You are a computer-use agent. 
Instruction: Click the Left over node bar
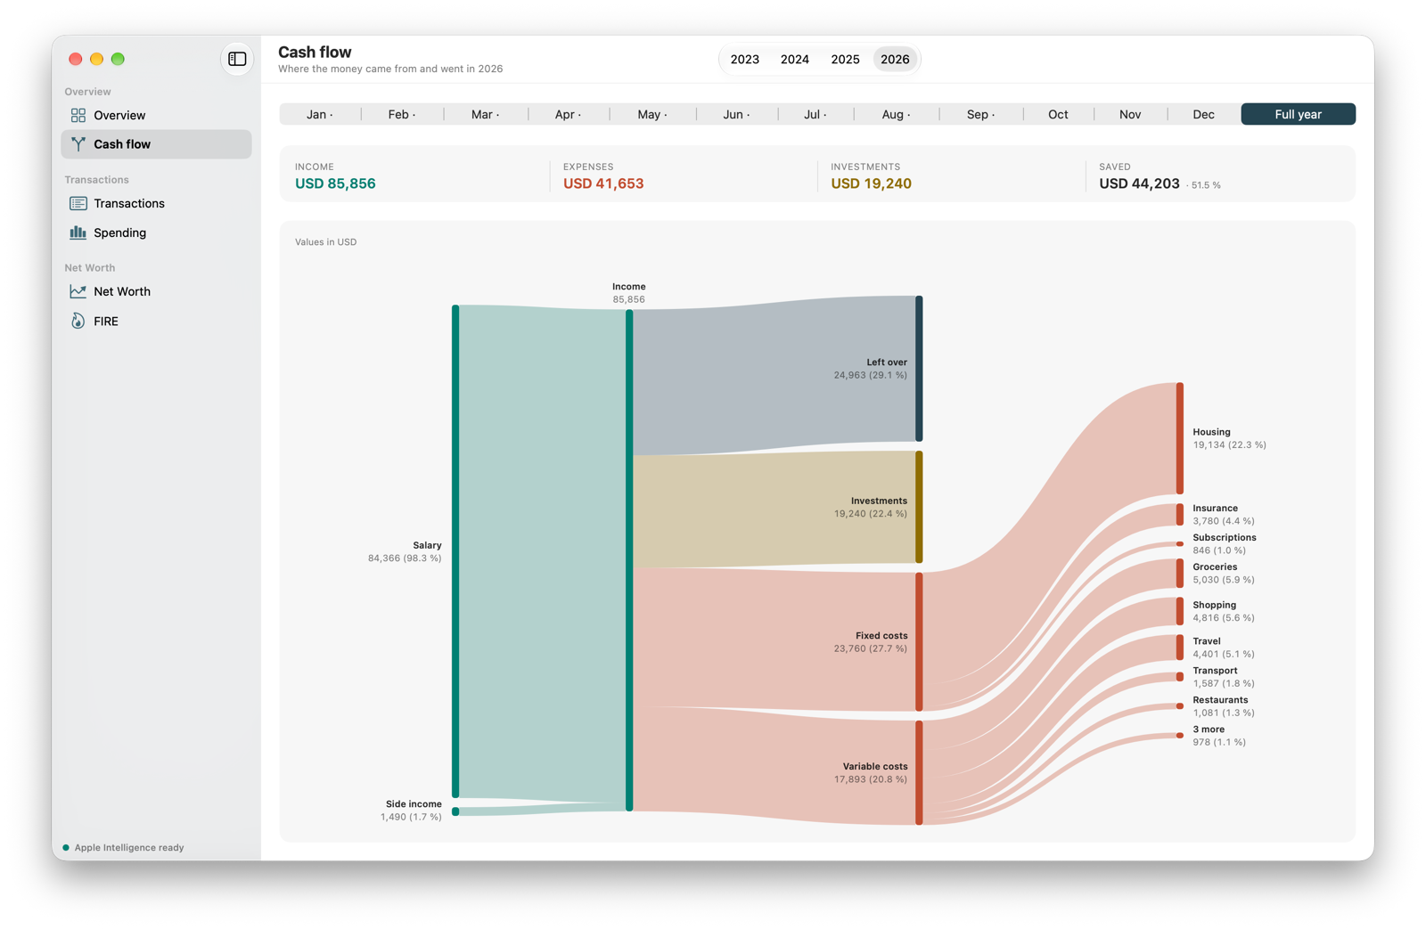click(x=919, y=369)
